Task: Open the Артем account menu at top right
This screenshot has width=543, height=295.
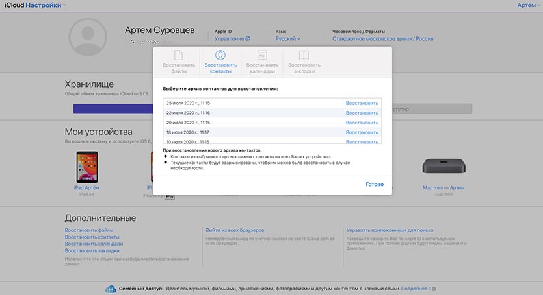Action: pos(529,5)
